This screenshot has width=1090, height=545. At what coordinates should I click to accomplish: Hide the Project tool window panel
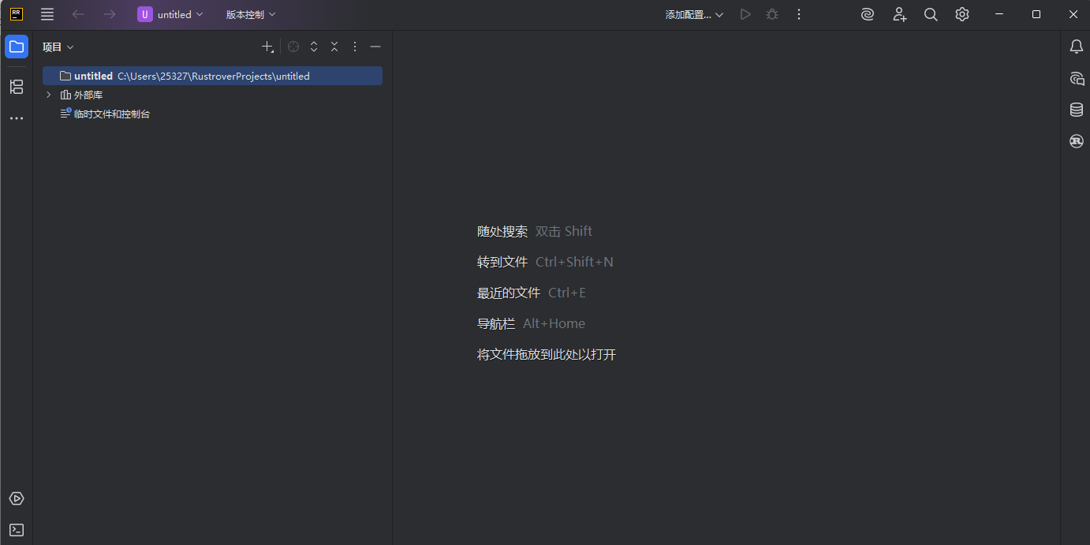coord(375,47)
